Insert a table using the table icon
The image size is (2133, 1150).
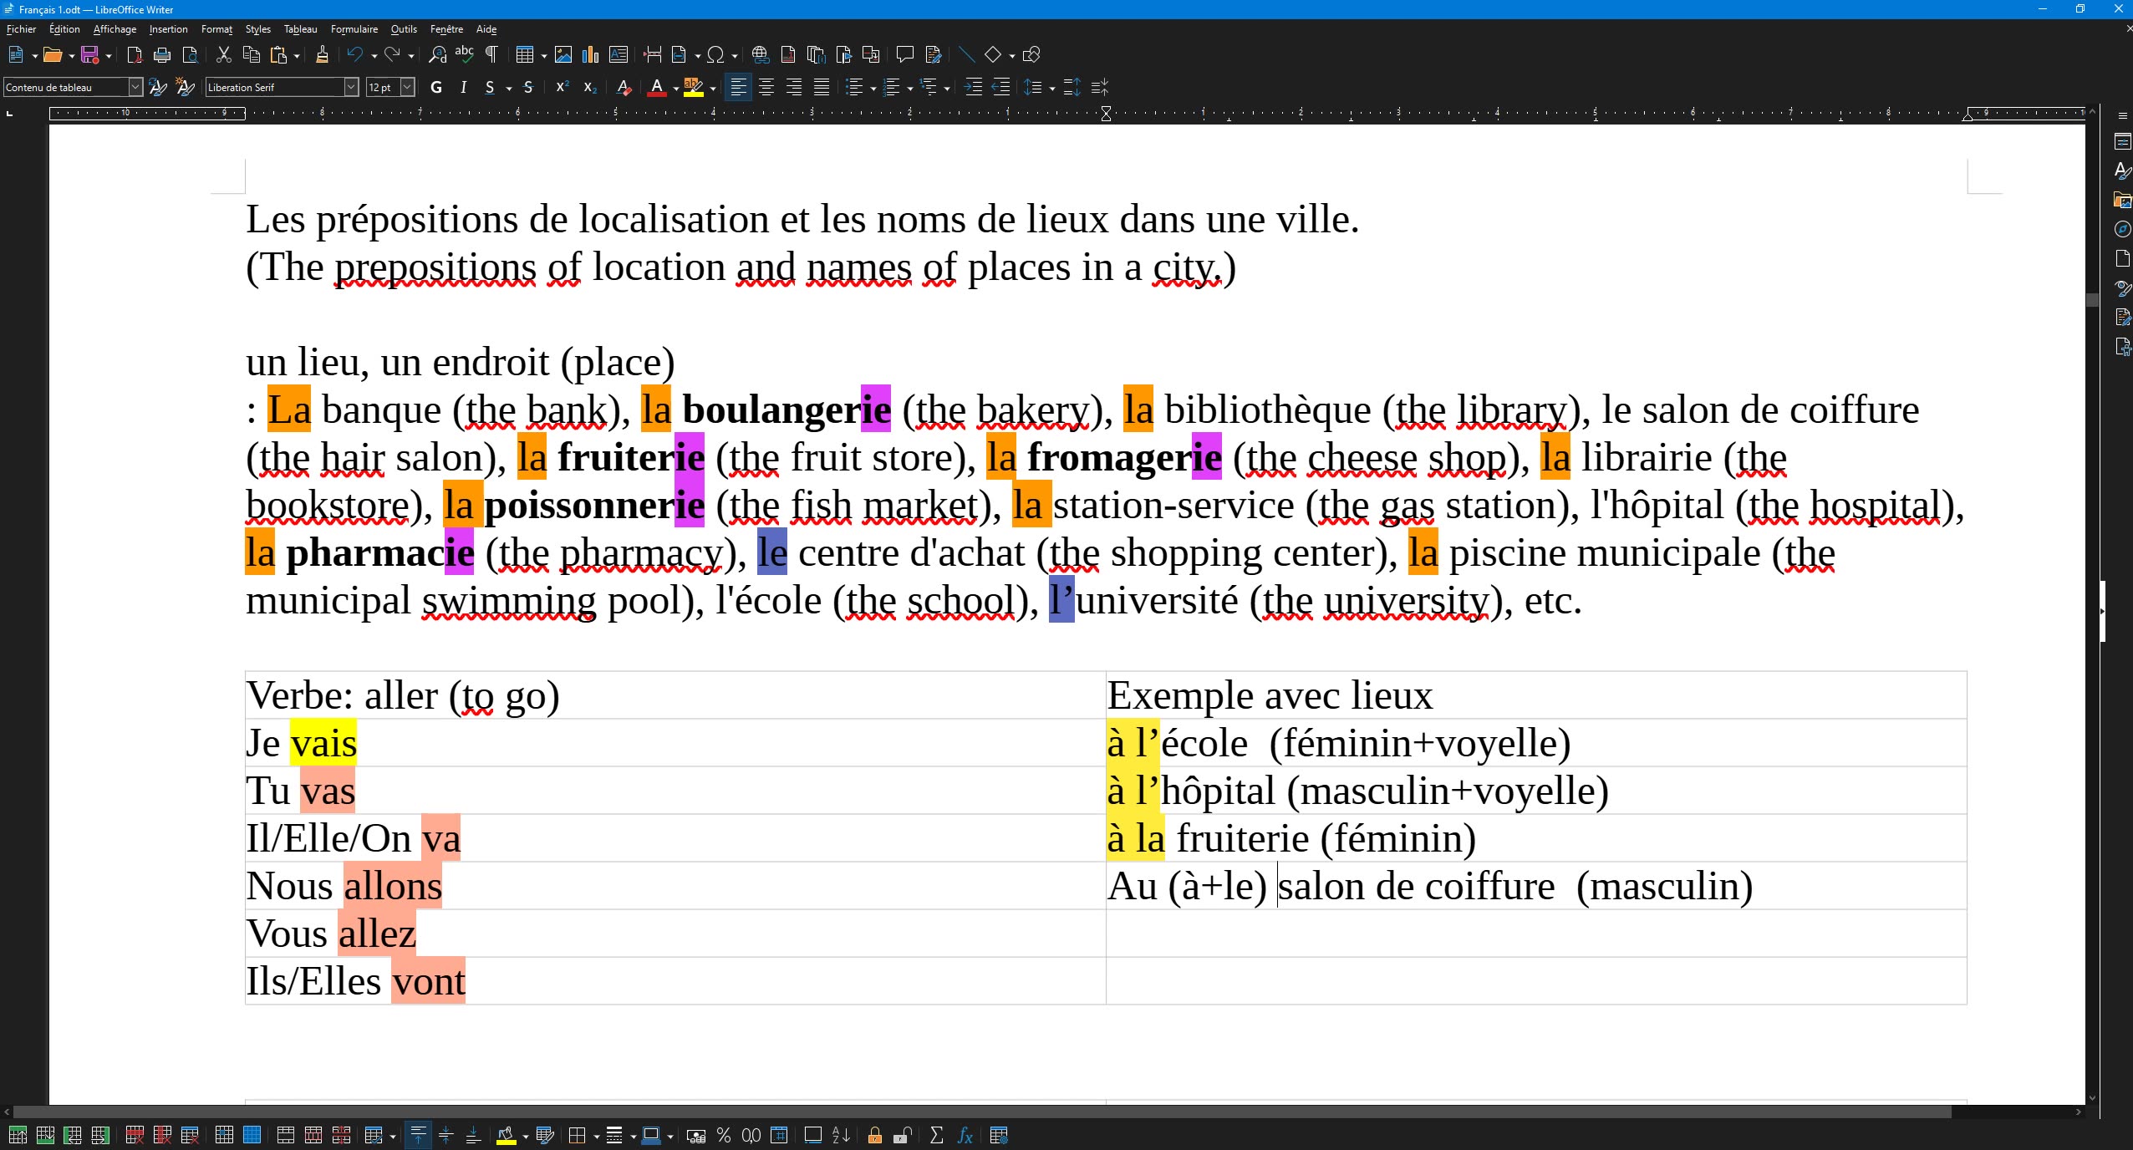coord(526,54)
